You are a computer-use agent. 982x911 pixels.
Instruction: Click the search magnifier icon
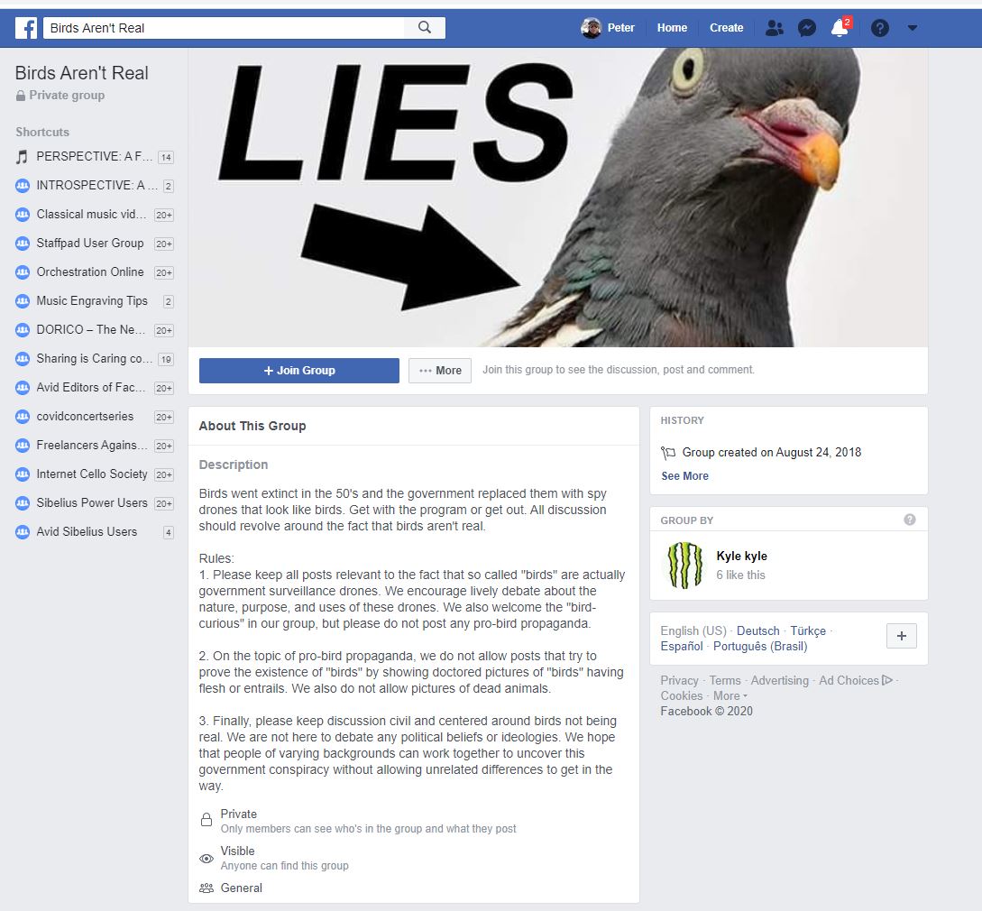click(x=425, y=28)
